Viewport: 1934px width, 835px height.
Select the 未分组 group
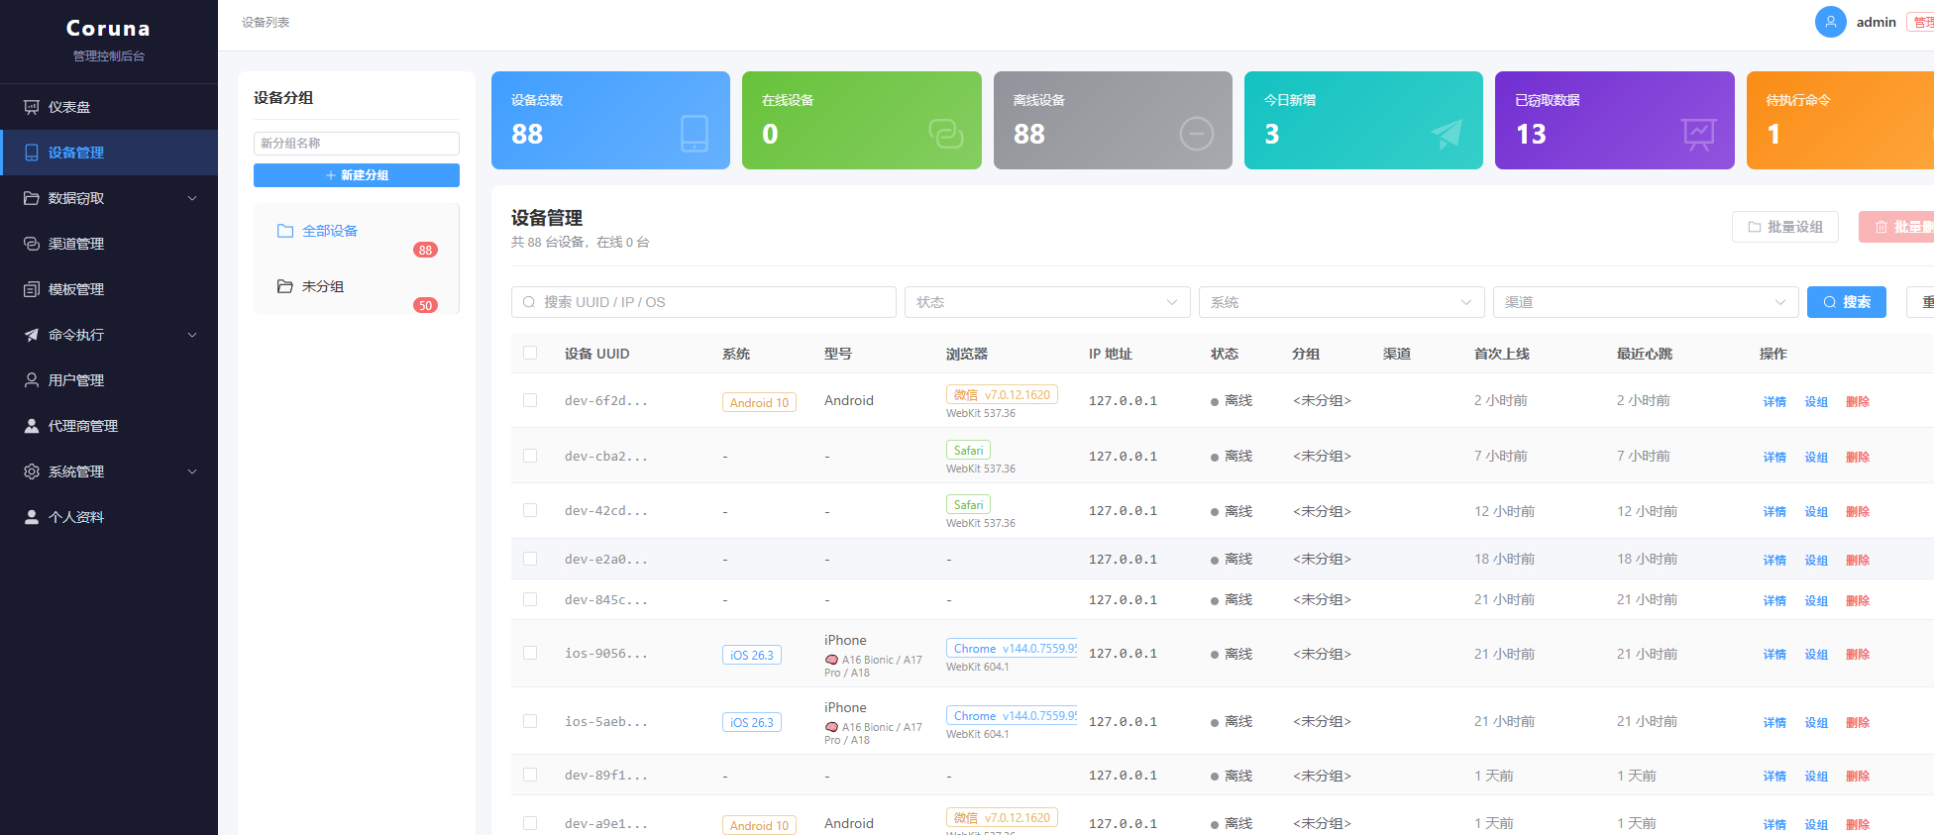pos(357,286)
